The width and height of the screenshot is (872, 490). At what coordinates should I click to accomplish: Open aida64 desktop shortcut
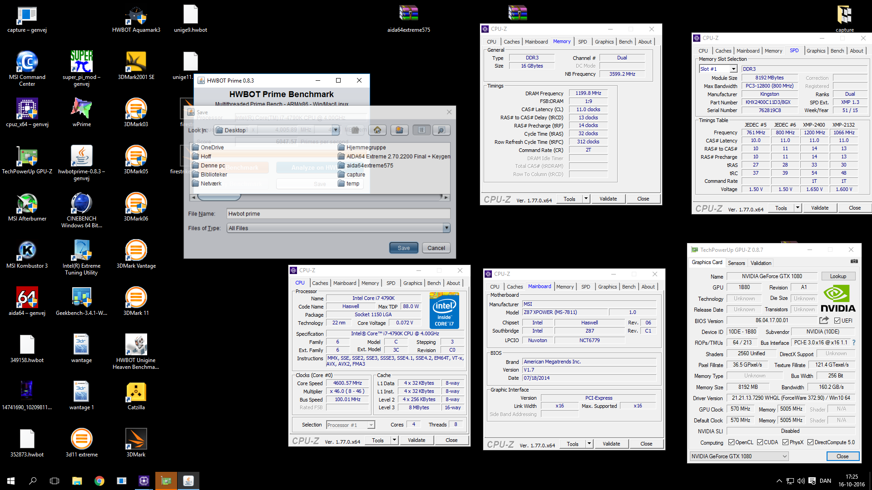pos(27,301)
